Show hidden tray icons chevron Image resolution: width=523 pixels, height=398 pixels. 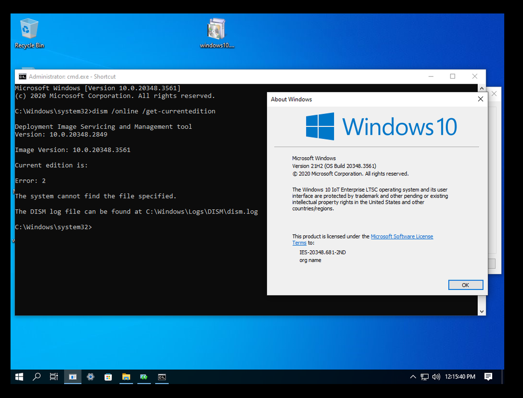[413, 377]
